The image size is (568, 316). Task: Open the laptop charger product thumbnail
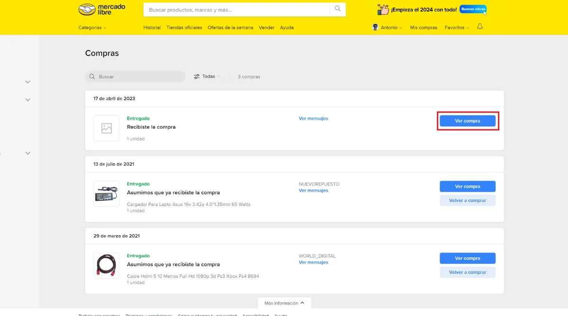point(106,194)
